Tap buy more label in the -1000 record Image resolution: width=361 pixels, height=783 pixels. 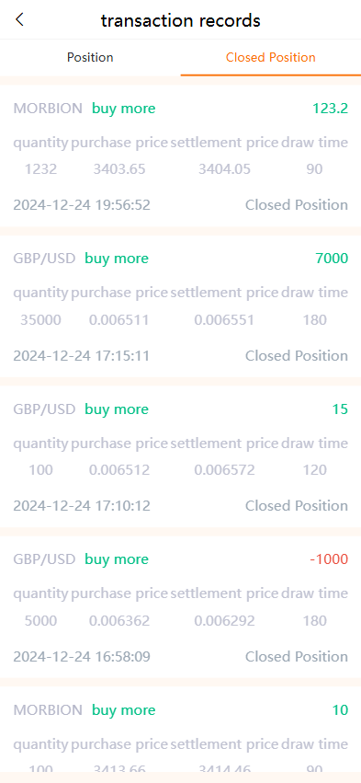[117, 559]
